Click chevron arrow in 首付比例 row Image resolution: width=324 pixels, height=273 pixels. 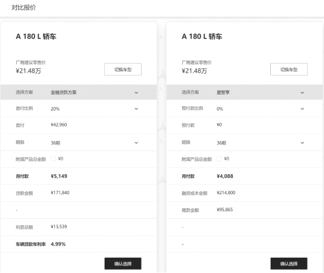coord(136,108)
